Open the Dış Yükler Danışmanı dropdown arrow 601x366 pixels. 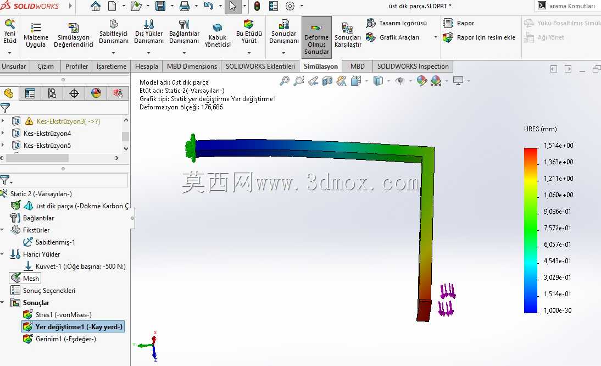click(149, 53)
